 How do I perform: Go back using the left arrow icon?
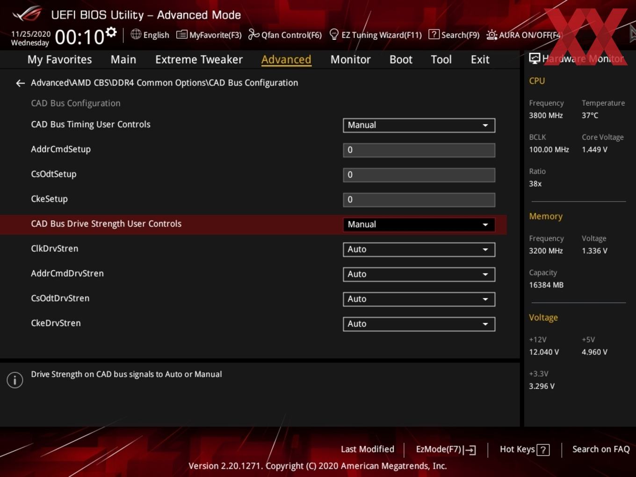20,83
